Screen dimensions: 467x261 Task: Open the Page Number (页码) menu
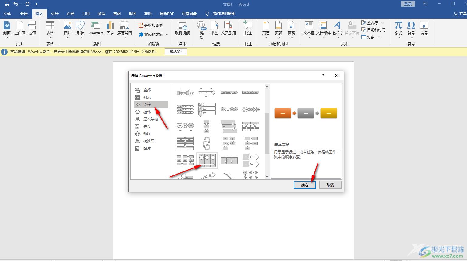[x=291, y=29]
